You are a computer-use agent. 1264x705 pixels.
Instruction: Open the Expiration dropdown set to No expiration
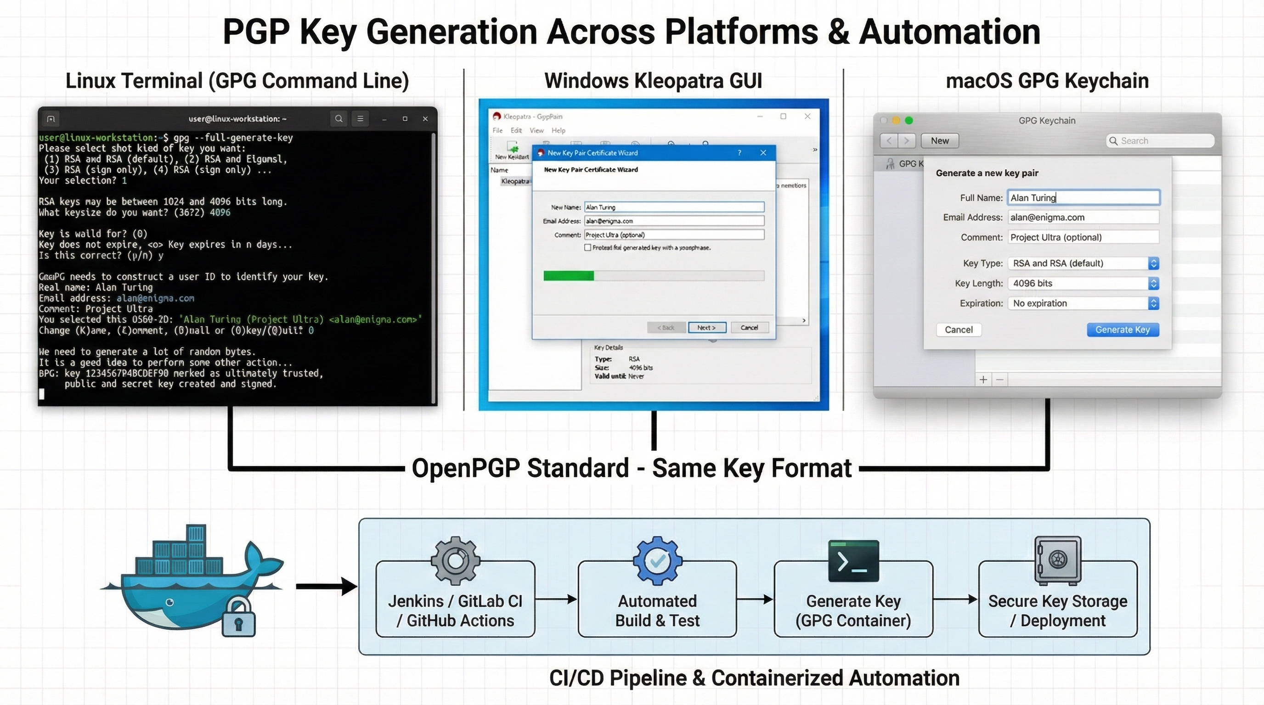tap(1153, 303)
